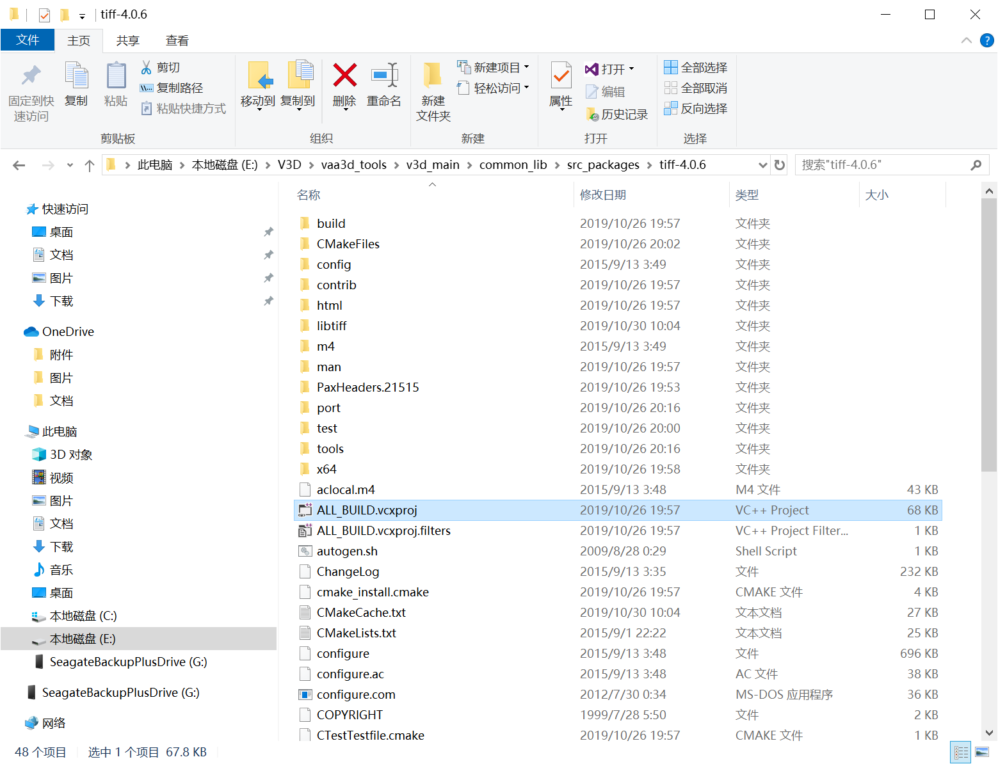Click 反向选择 to invert selection
Viewport: 998px width, 764px height.
pos(696,108)
